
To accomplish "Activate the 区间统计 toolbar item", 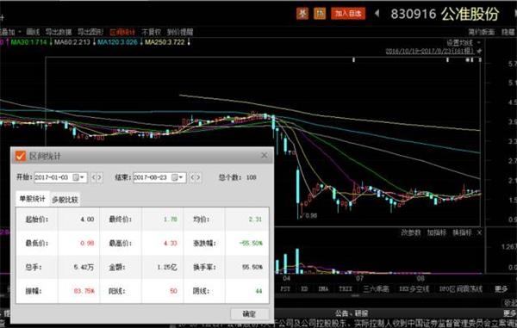I will click(122, 32).
